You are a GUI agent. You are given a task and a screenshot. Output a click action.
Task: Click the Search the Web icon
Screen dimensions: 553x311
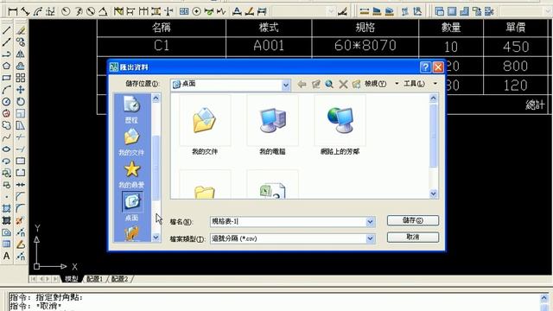(x=329, y=84)
